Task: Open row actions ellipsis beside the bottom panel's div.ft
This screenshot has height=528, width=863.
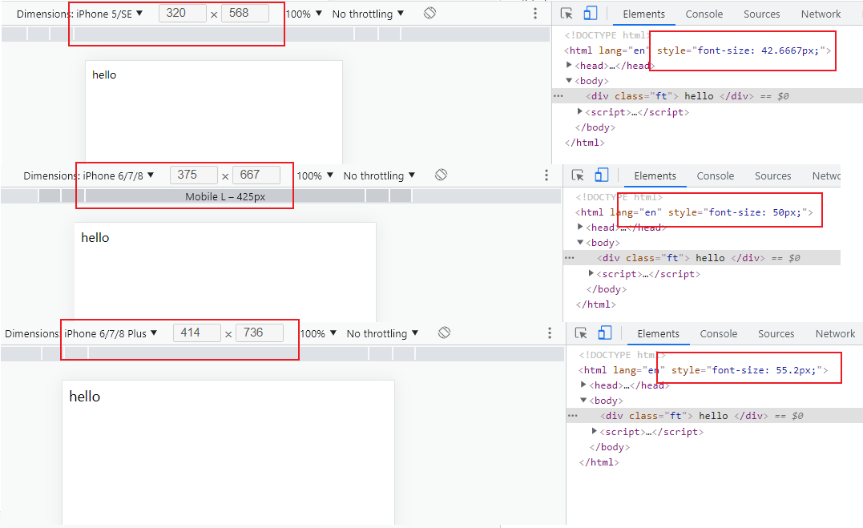Action: tap(572, 416)
